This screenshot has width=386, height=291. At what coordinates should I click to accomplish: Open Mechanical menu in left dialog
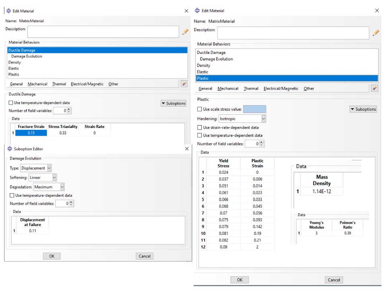point(37,84)
